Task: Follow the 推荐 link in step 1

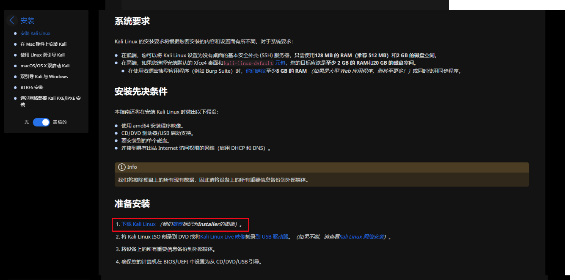Action: click(178, 224)
